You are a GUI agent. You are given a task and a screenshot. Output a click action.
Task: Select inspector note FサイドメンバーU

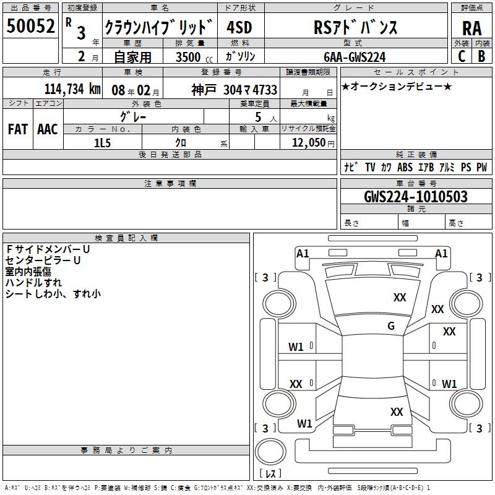48,249
